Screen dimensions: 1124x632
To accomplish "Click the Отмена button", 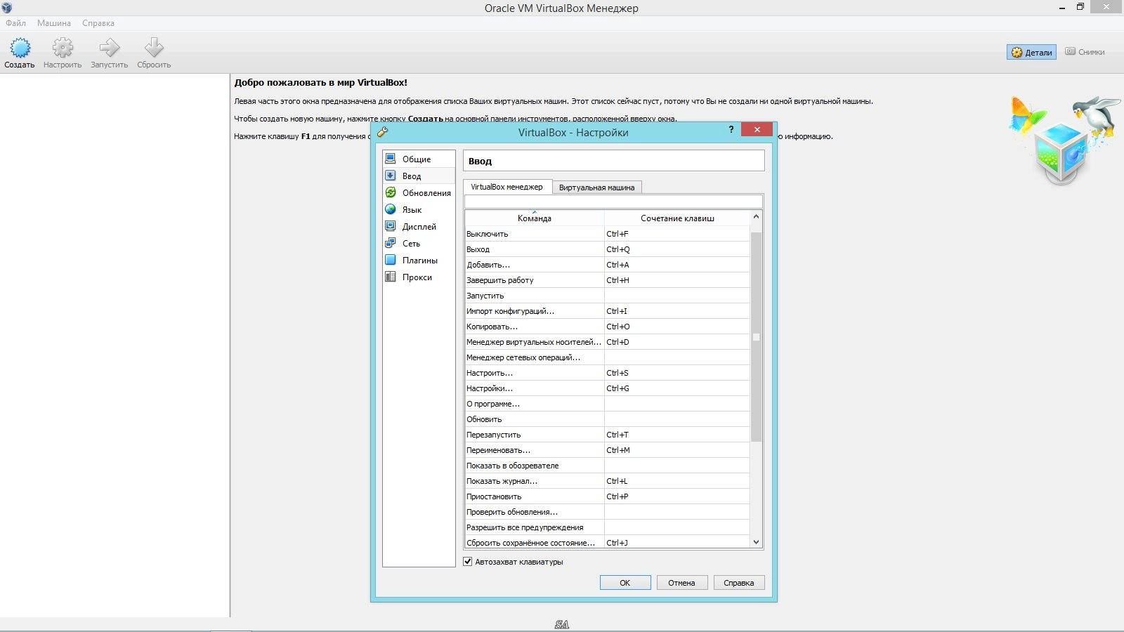I will [x=681, y=583].
